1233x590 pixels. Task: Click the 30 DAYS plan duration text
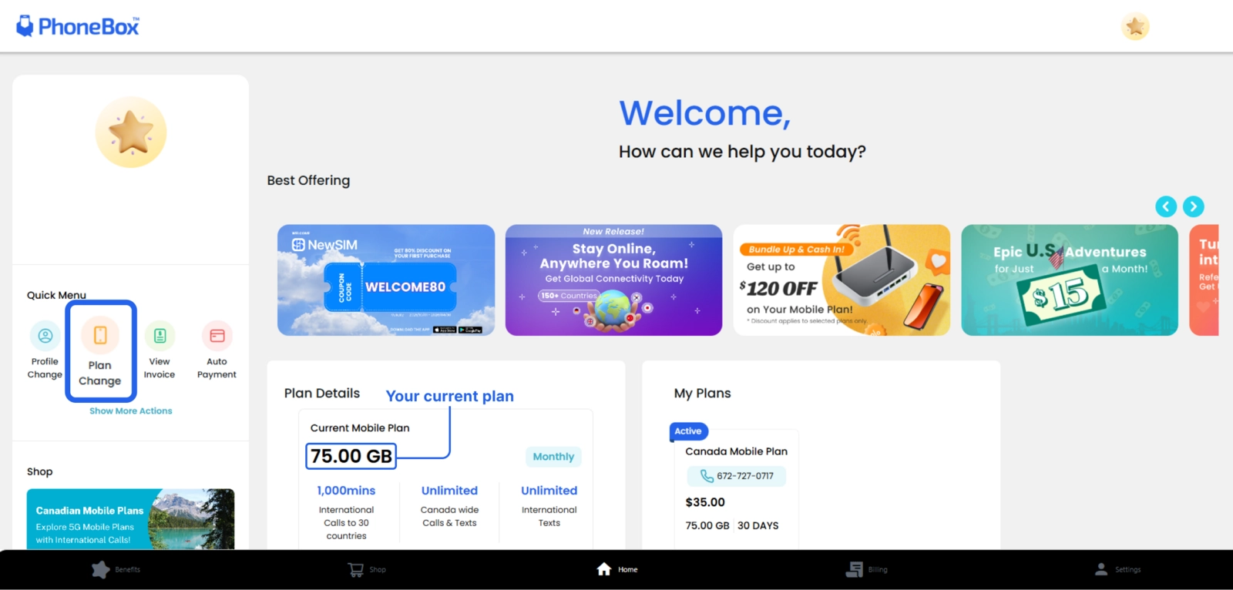point(758,526)
